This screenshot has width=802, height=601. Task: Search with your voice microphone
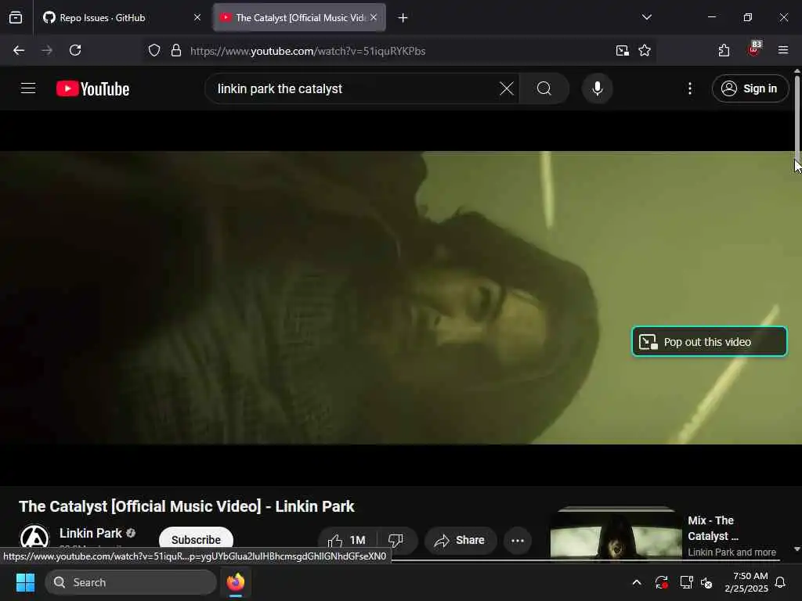(x=598, y=89)
